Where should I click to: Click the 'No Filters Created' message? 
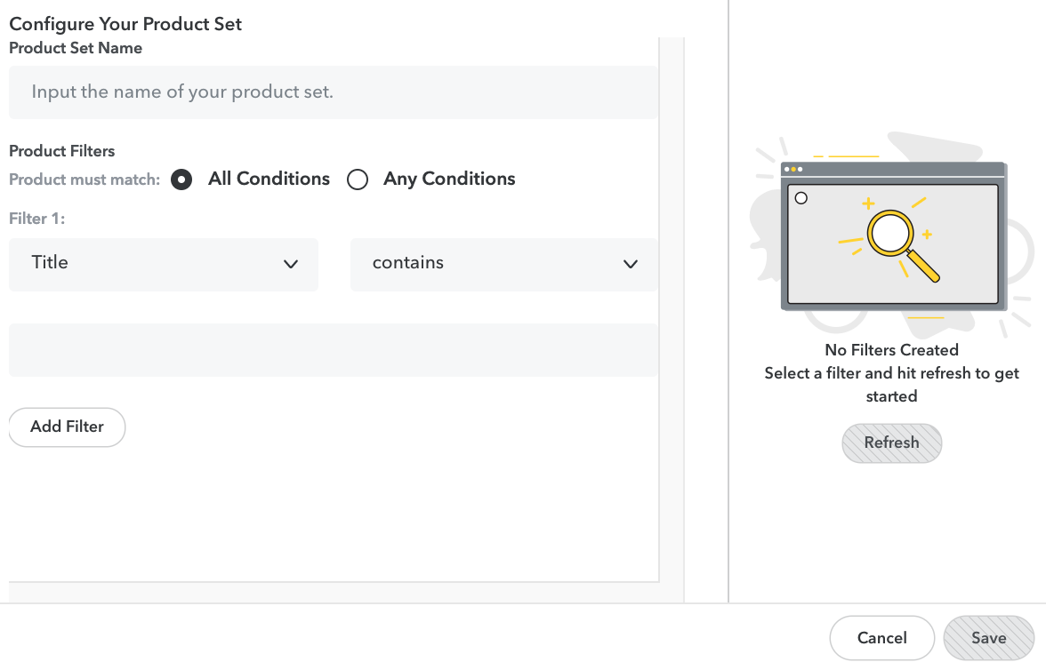[x=891, y=350]
